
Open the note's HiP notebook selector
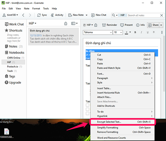pyautogui.click(x=88, y=25)
